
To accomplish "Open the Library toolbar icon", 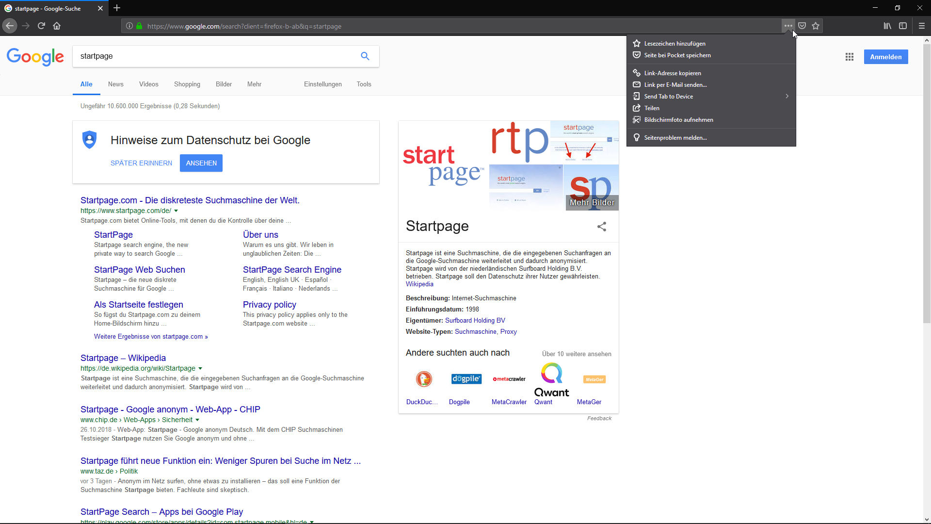I will pyautogui.click(x=887, y=26).
